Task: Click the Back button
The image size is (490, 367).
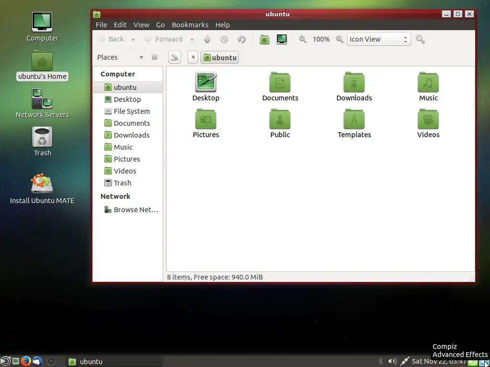Action: [x=111, y=39]
